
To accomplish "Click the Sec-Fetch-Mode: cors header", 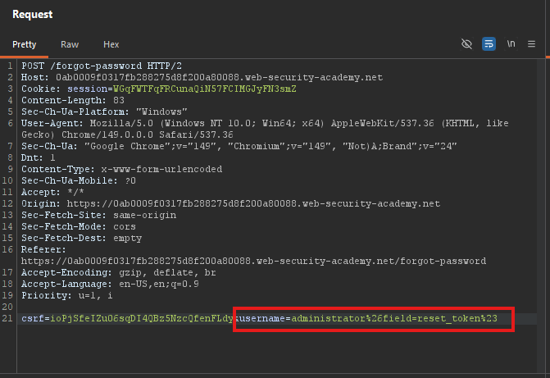I will coord(79,227).
